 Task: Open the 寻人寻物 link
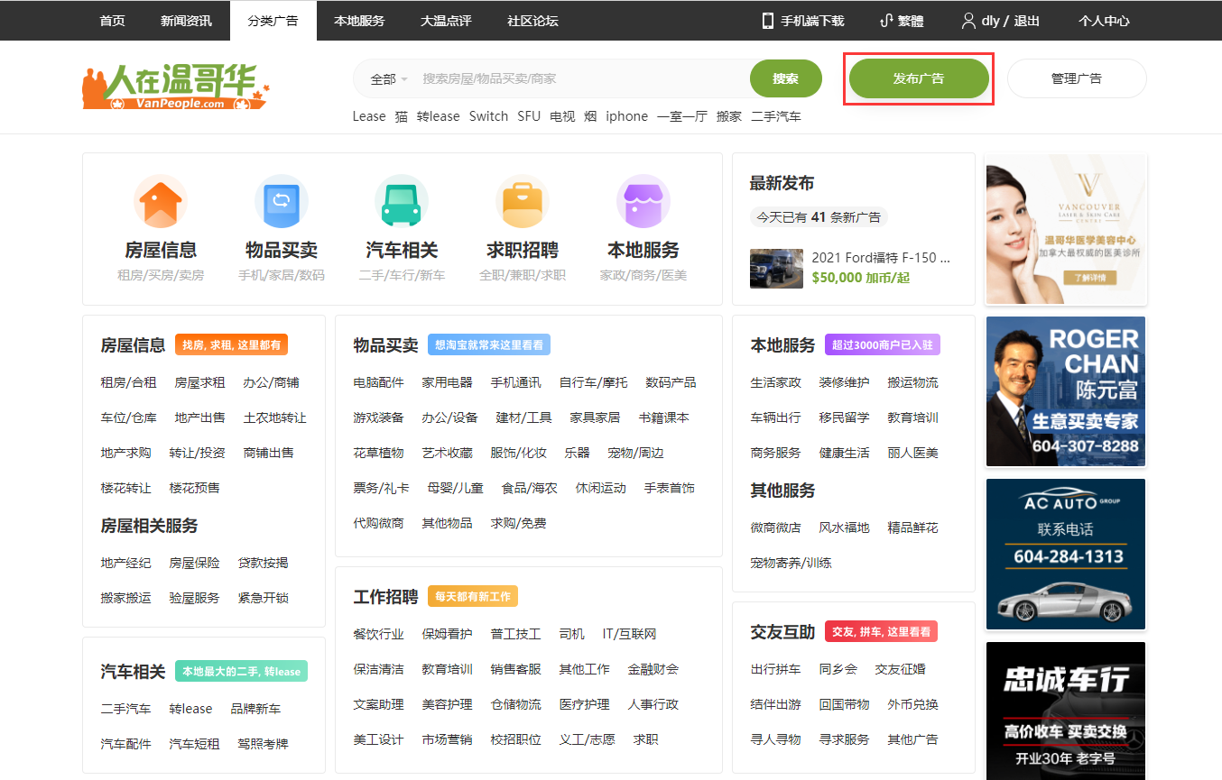click(775, 739)
